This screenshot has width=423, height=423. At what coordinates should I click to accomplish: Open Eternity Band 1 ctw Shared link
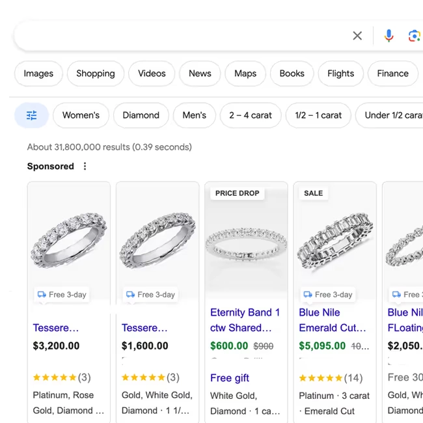245,320
